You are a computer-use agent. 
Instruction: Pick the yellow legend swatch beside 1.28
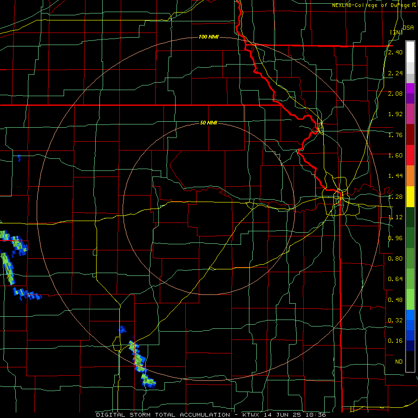(410, 196)
